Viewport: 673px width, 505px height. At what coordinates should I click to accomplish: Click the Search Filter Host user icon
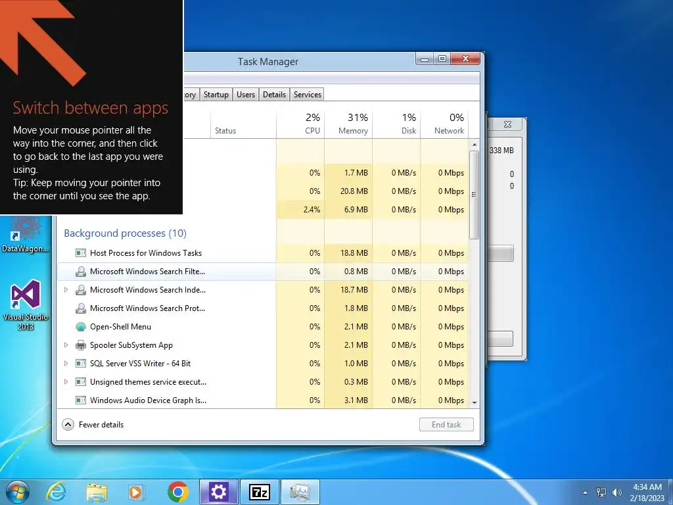81,272
